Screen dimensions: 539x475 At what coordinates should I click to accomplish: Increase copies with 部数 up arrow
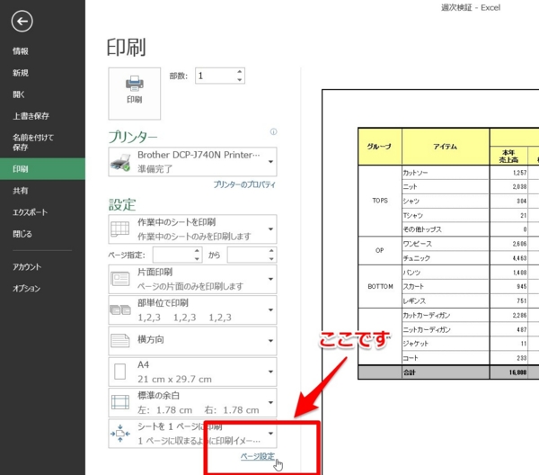240,72
